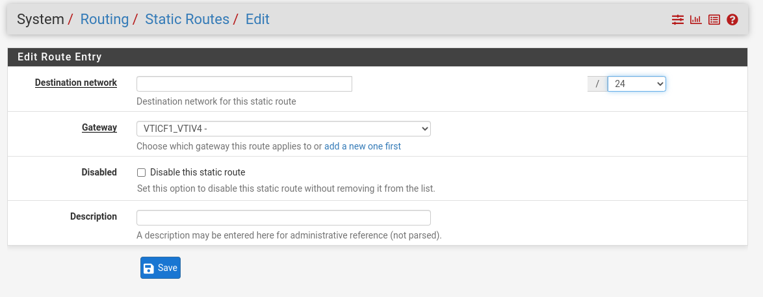This screenshot has height=297, width=763.
Task: Open the subnet mask dropdown showing 24
Action: (636, 84)
